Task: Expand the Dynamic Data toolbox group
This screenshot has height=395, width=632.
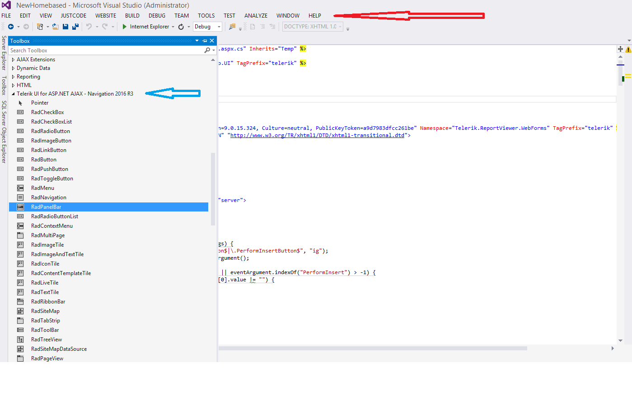Action: point(13,68)
